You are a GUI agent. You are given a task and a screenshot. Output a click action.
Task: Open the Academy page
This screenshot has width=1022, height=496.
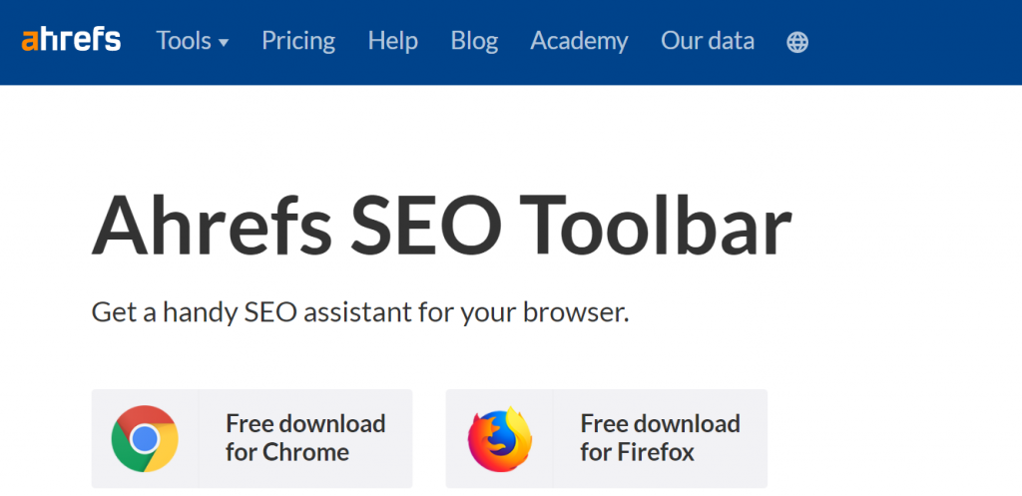tap(580, 42)
